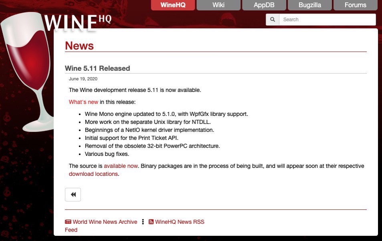Open the "download locations" link

point(93,174)
